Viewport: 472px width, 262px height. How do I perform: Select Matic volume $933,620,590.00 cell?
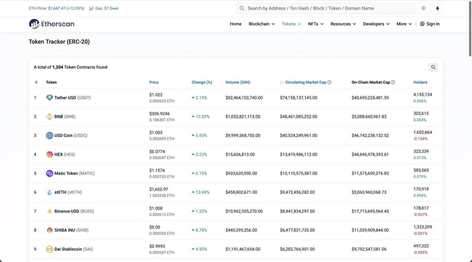coord(241,174)
